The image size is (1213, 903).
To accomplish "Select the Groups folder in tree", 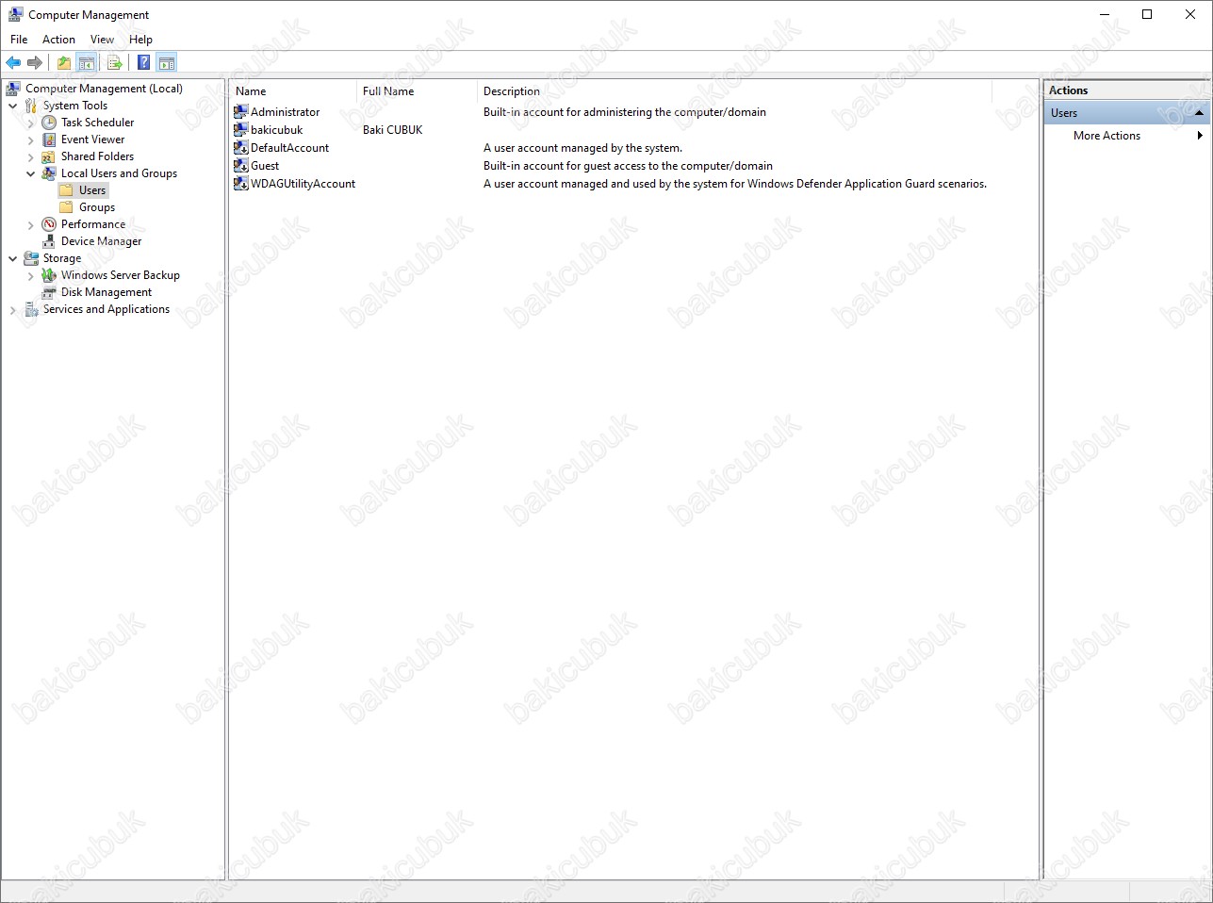I will 96,207.
